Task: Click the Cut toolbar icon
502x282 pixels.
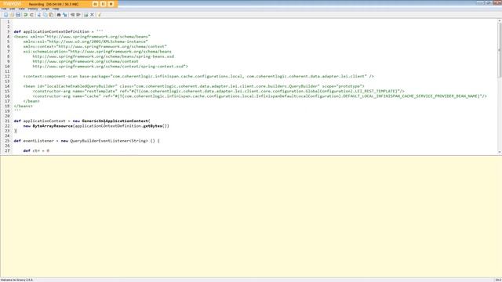Action: (x=39, y=15)
